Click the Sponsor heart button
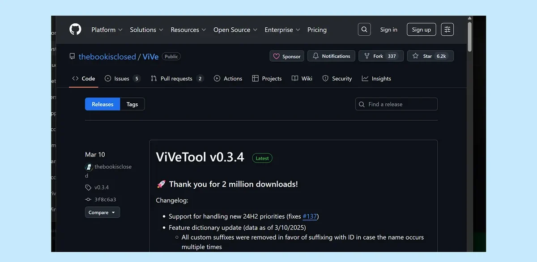The image size is (537, 262). (x=287, y=56)
